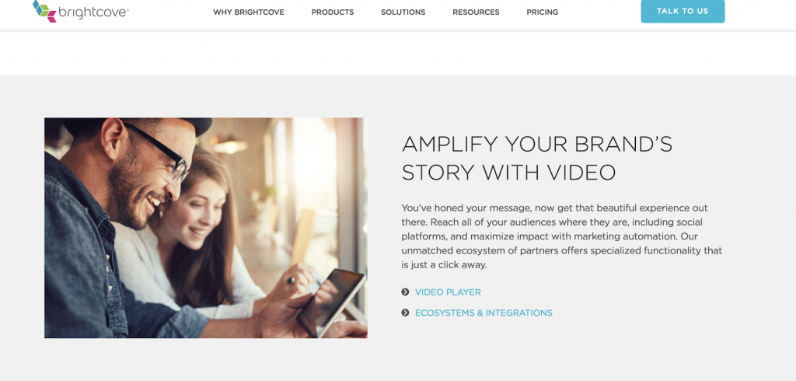This screenshot has width=796, height=381.
Task: Go to the Pricing page
Action: pyautogui.click(x=542, y=12)
